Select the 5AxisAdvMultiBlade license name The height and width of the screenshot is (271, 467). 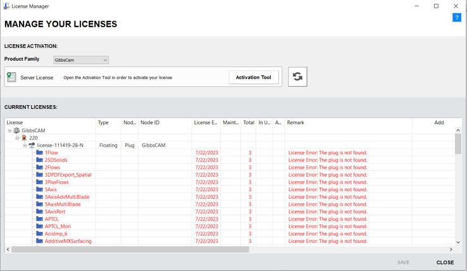pos(67,197)
